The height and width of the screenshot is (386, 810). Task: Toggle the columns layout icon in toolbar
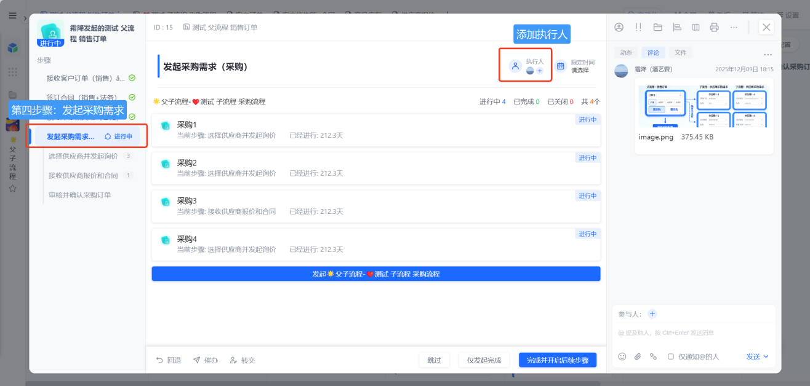pos(696,27)
